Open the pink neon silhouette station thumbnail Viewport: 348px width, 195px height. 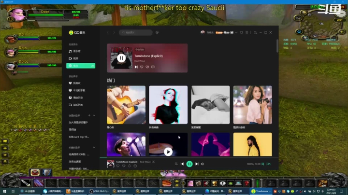tap(210, 144)
